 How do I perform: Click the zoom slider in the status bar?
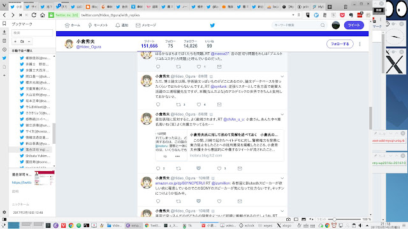[345, 219]
